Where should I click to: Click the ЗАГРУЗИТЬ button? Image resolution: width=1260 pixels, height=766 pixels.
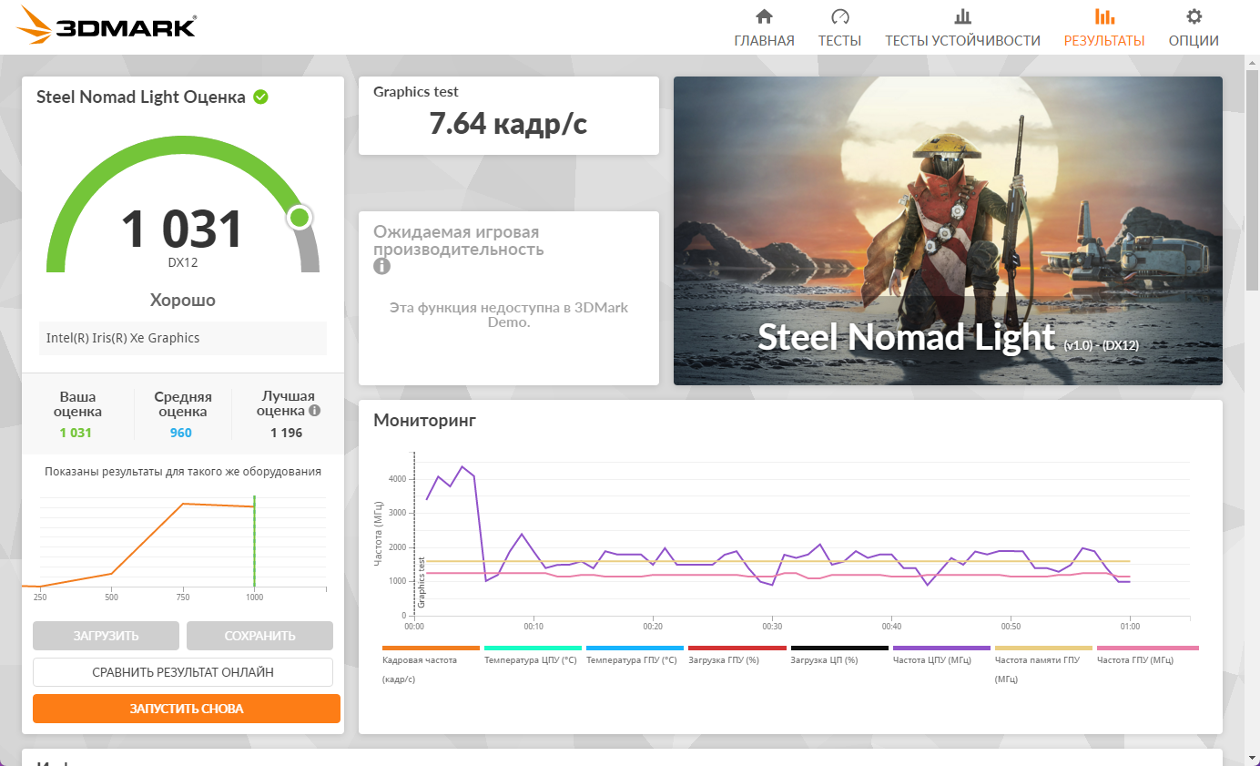pyautogui.click(x=107, y=636)
